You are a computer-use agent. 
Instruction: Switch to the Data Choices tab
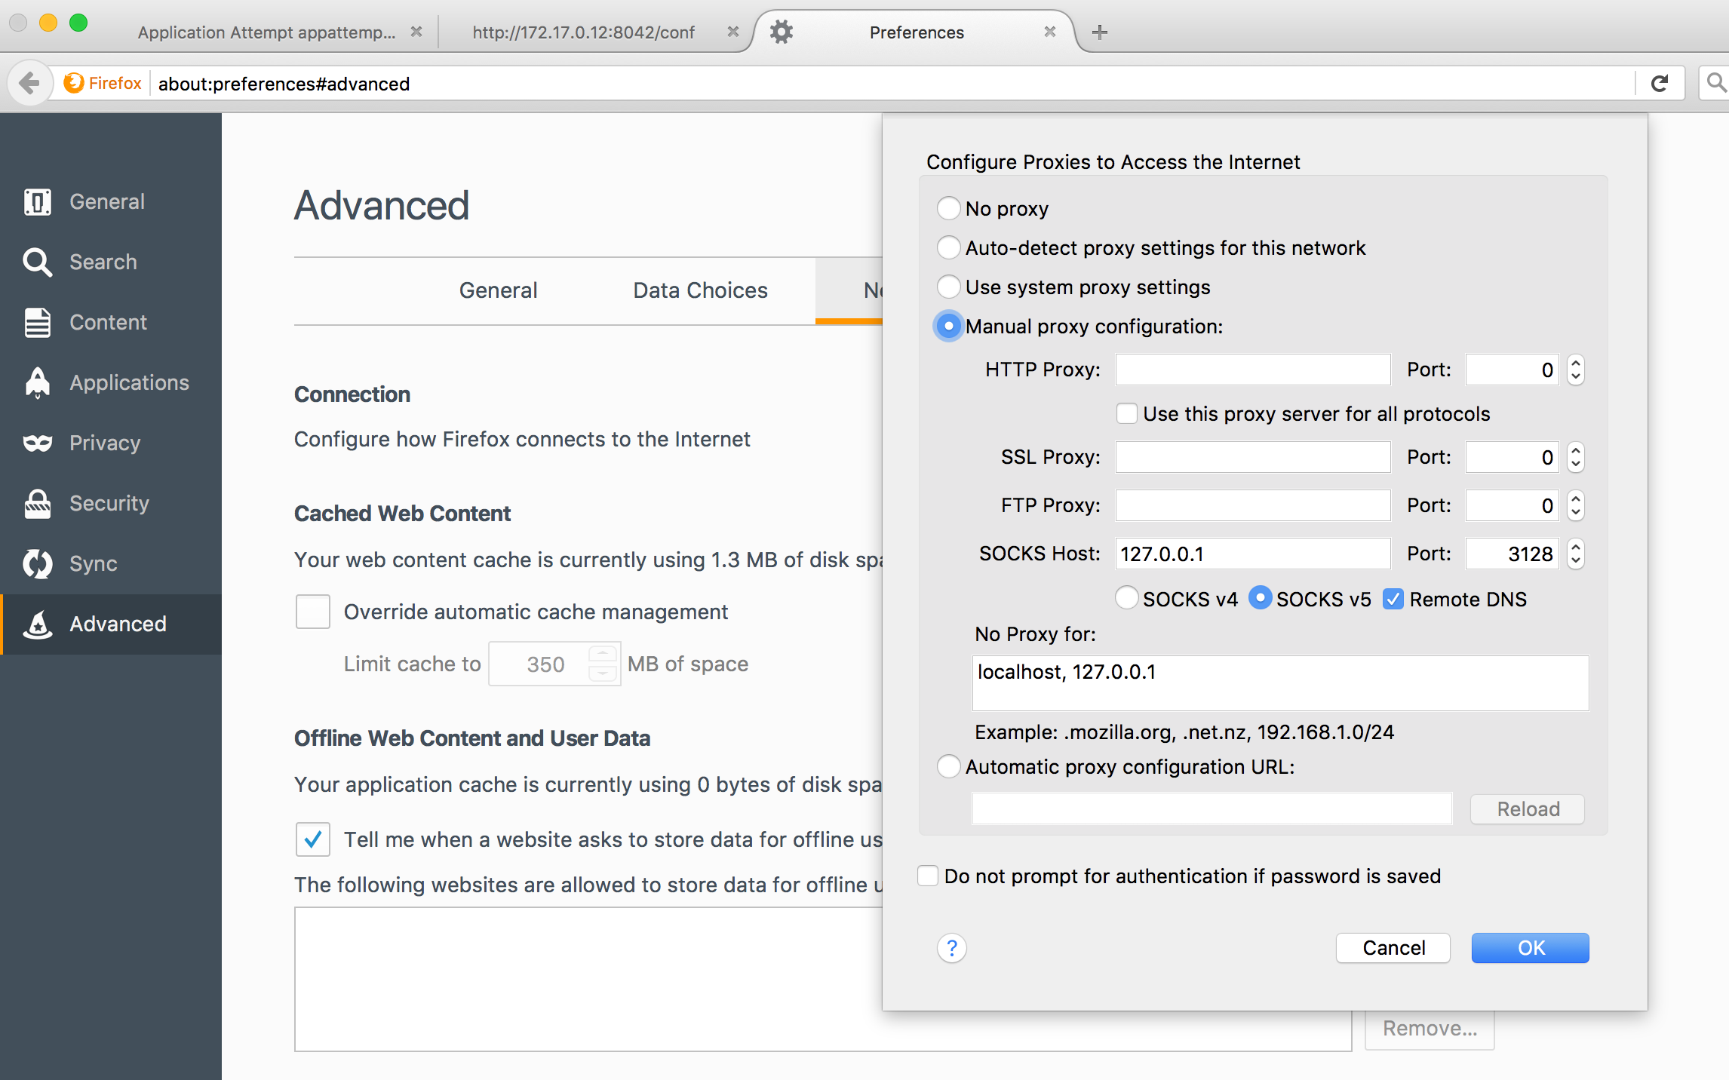(699, 290)
